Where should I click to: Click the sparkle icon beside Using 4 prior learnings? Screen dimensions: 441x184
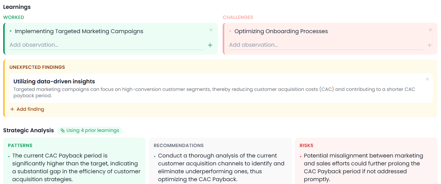click(x=62, y=130)
